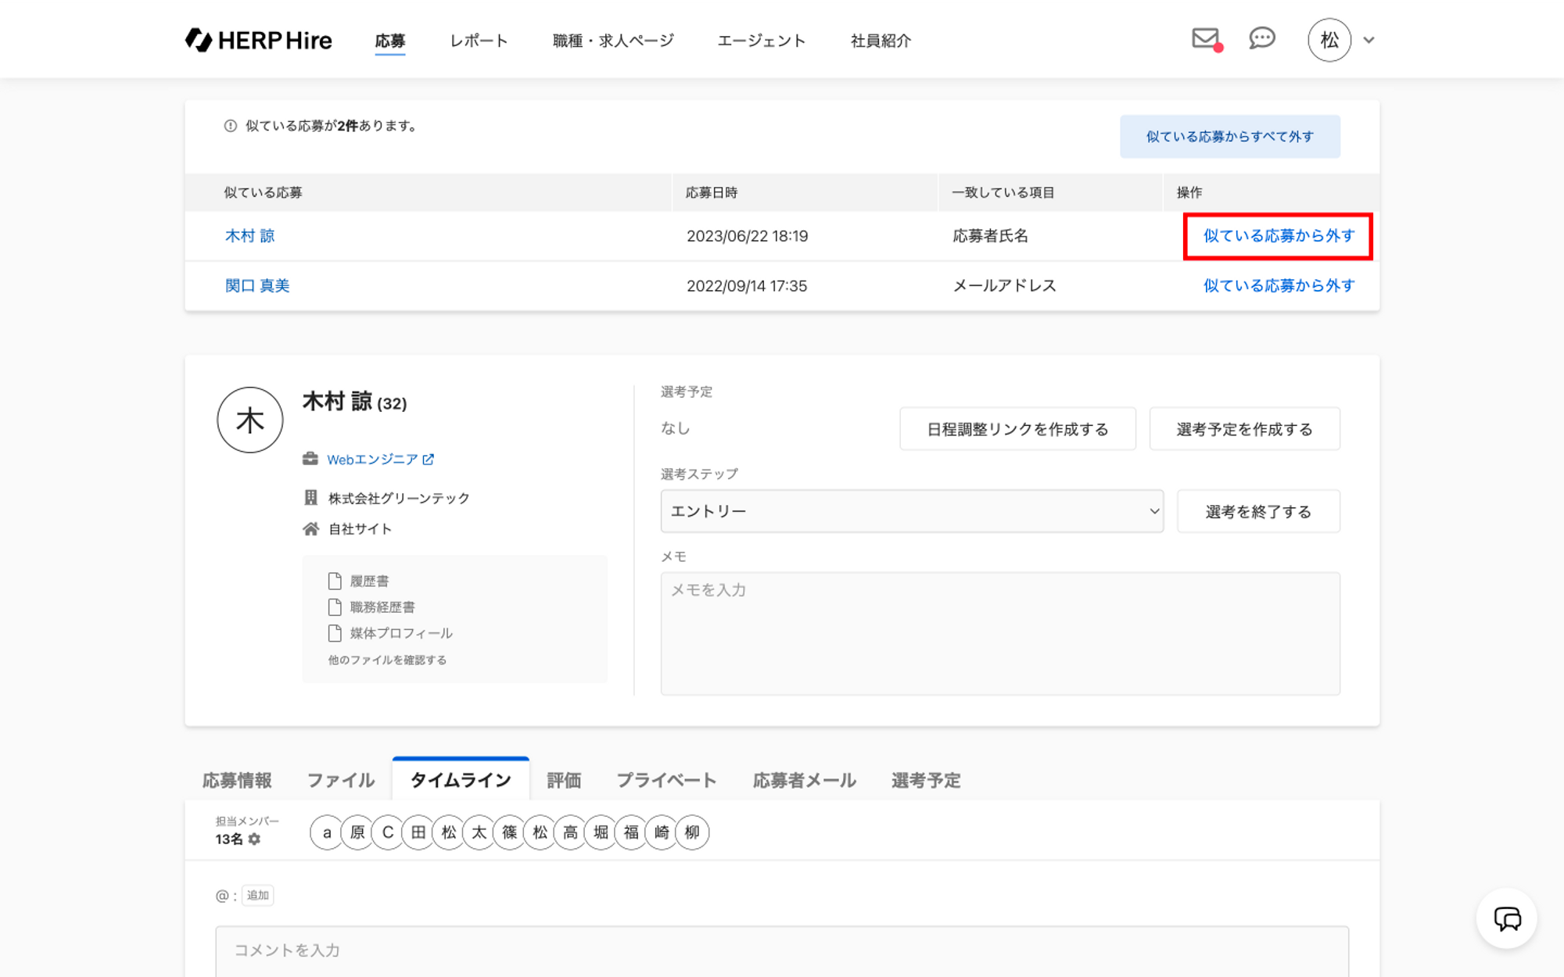The image size is (1564, 977).
Task: Click 他のファイルを確認する link
Action: (x=387, y=660)
